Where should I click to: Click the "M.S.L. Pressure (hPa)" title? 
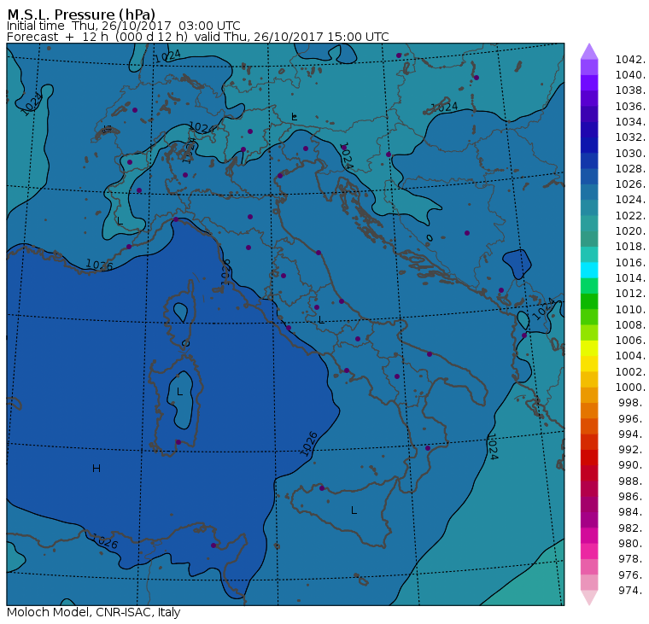pos(81,15)
